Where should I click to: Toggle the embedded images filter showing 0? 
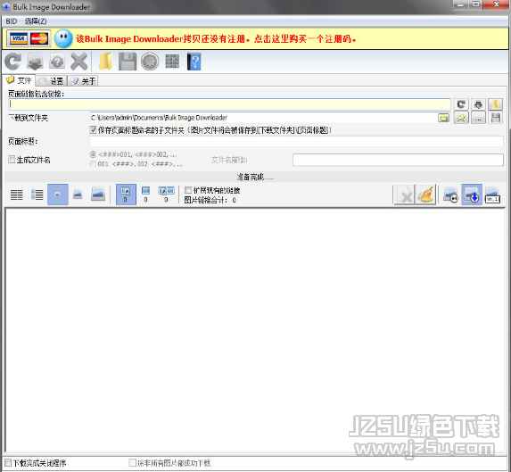tap(145, 195)
